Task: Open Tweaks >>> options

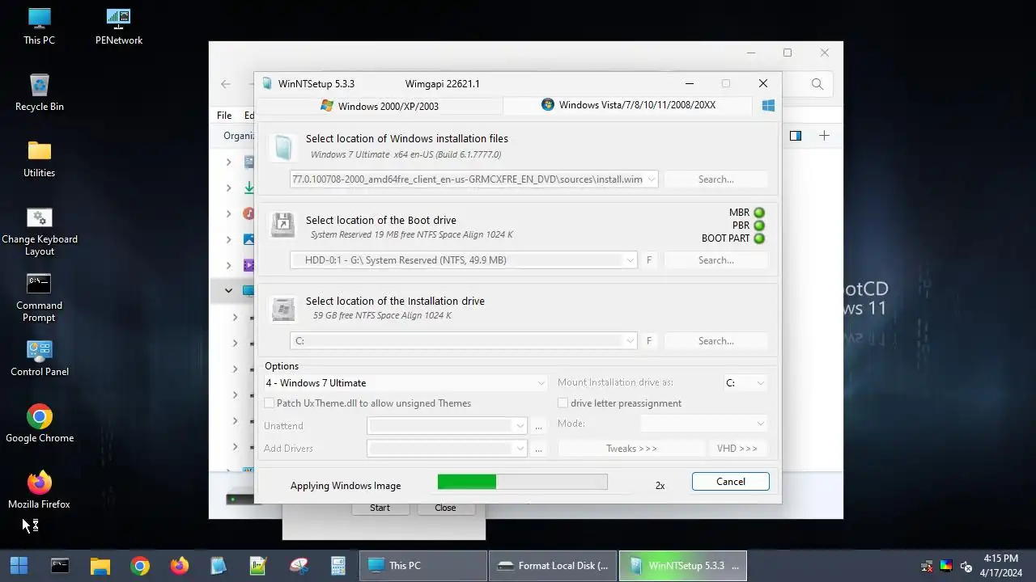Action: tap(631, 448)
